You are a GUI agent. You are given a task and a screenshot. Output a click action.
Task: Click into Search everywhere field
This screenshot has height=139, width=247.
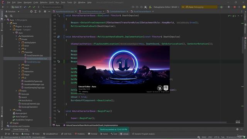click(52, 7)
